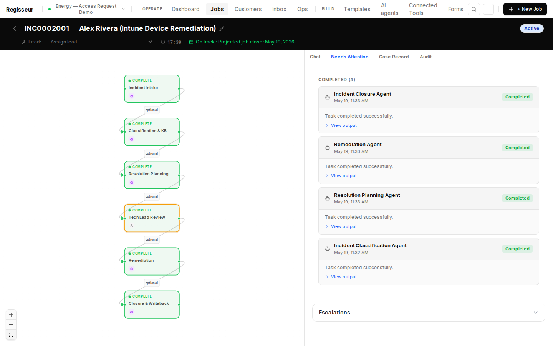Image resolution: width=553 pixels, height=346 pixels.
Task: Open the Audit tab
Action: coord(426,57)
